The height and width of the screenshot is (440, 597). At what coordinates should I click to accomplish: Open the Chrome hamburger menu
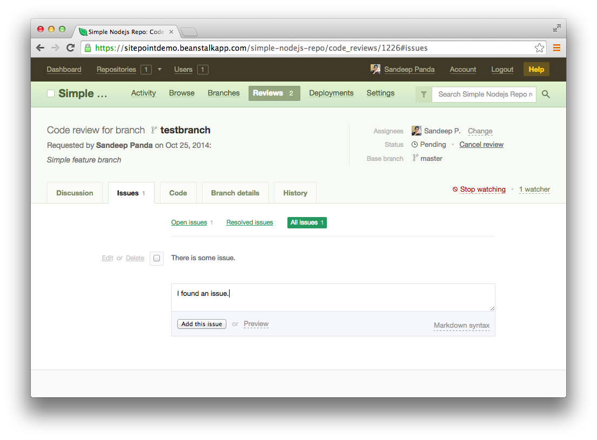[x=556, y=48]
